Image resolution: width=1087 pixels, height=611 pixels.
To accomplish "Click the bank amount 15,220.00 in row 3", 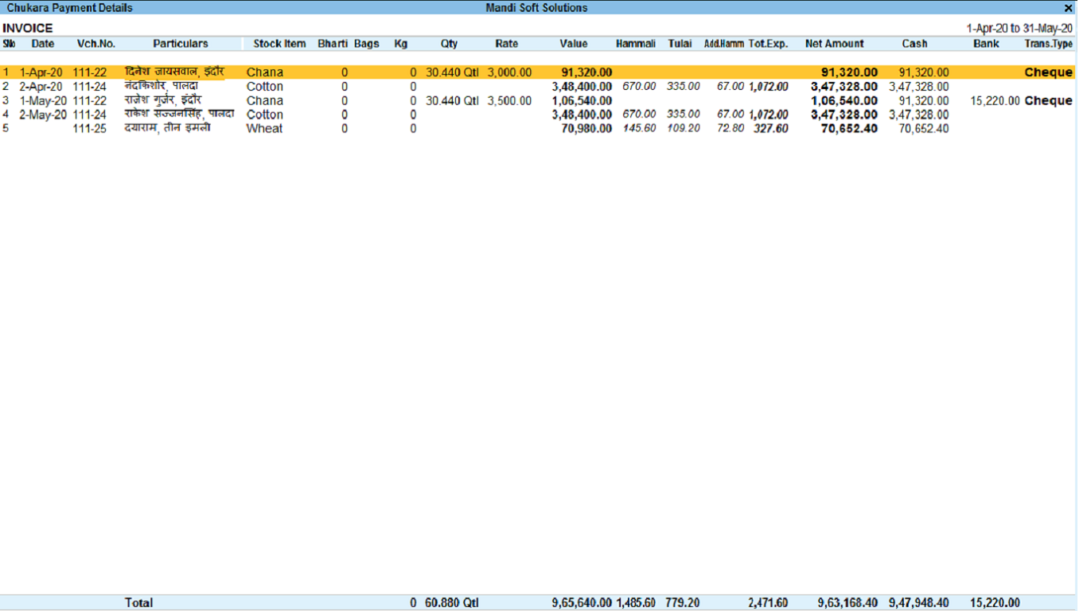I will coord(995,101).
